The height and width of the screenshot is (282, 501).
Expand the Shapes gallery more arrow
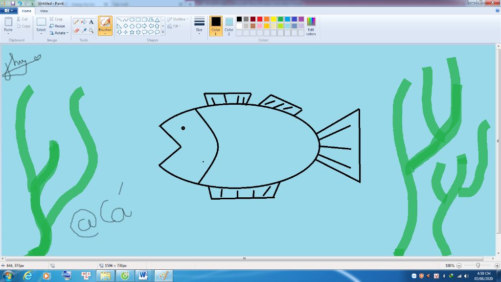point(163,32)
